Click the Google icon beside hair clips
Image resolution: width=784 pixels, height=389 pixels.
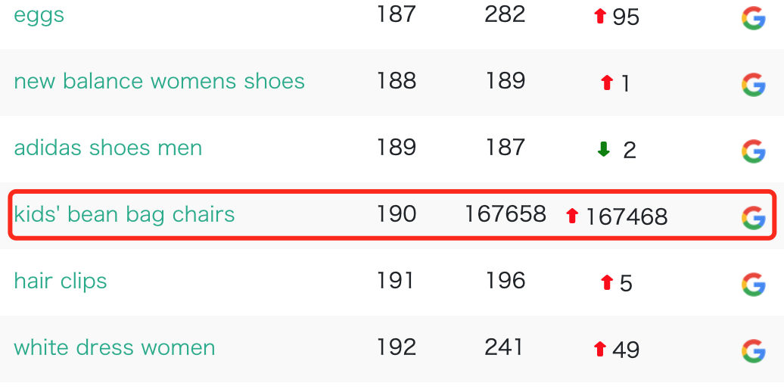point(753,284)
